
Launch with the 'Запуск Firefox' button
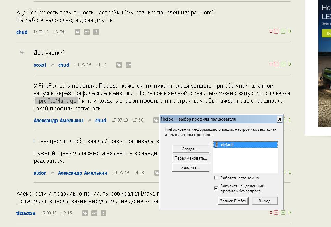click(x=233, y=201)
